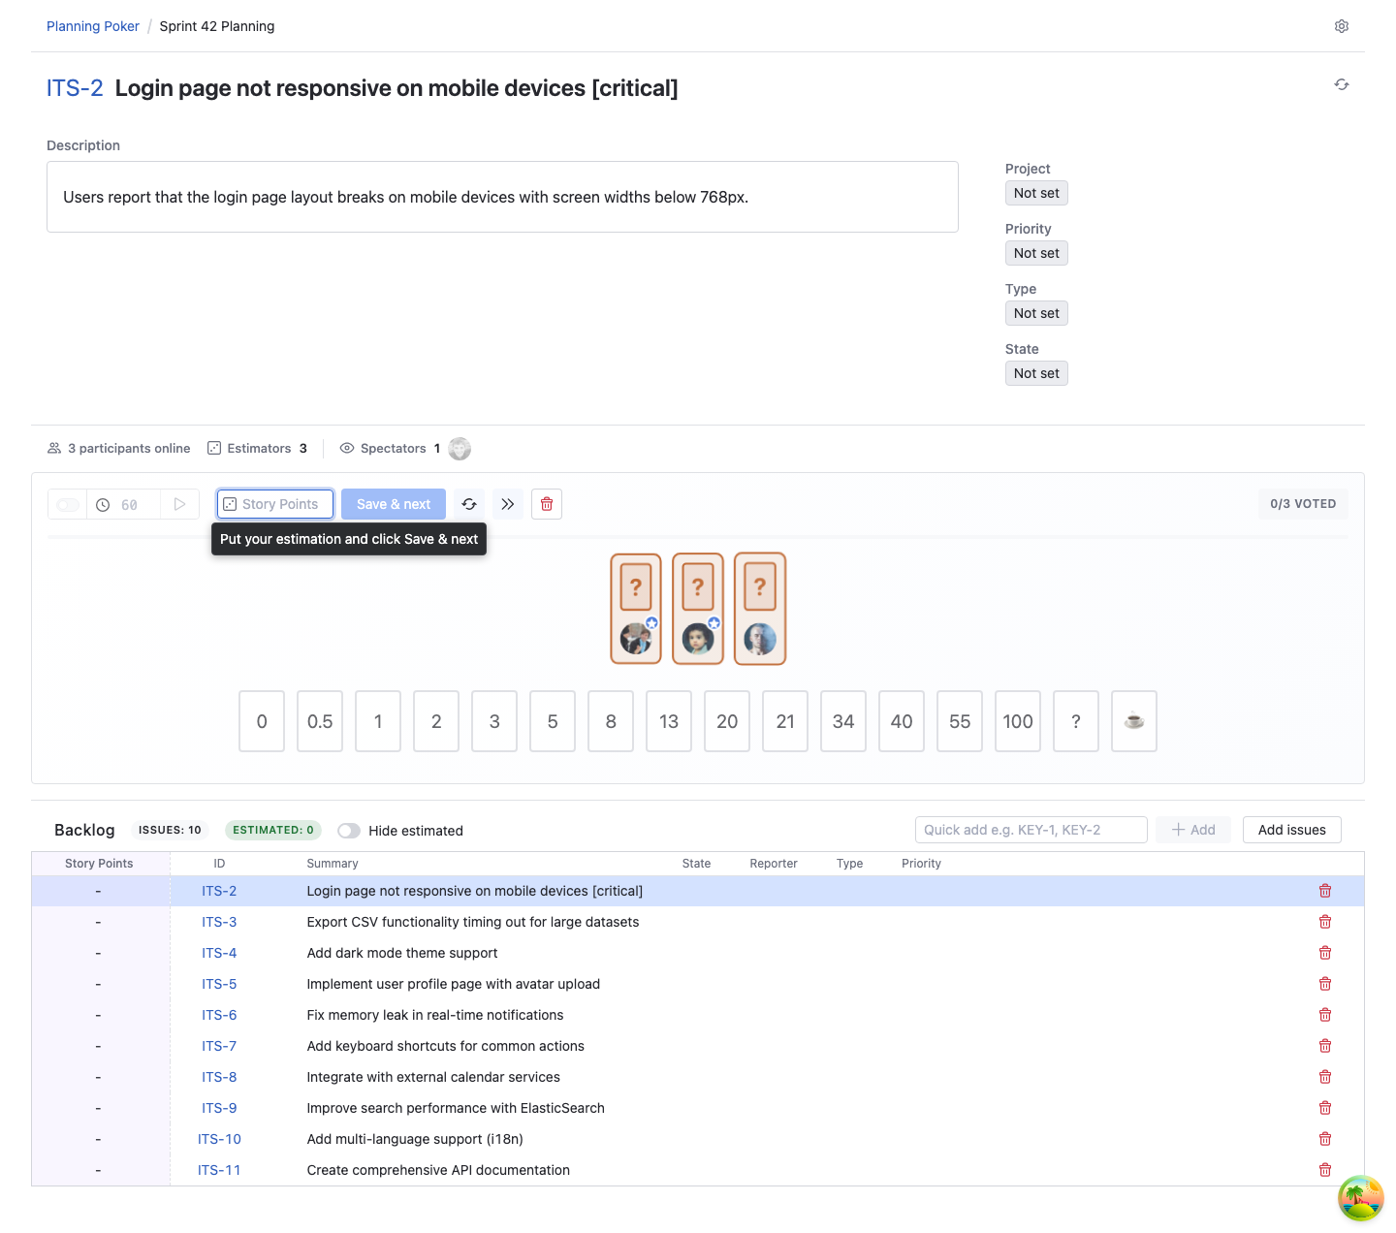Image resolution: width=1396 pixels, height=1233 pixels.
Task: Open the Add issues dialog
Action: coord(1292,830)
